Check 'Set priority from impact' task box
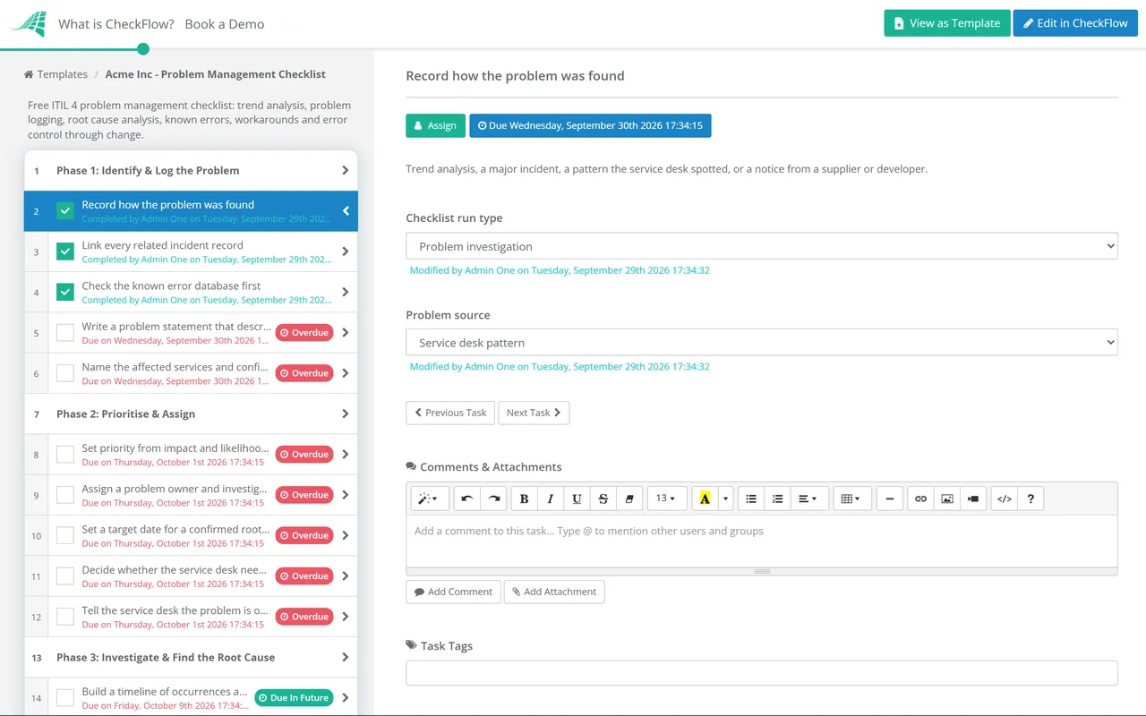This screenshot has height=716, width=1146. pos(65,455)
